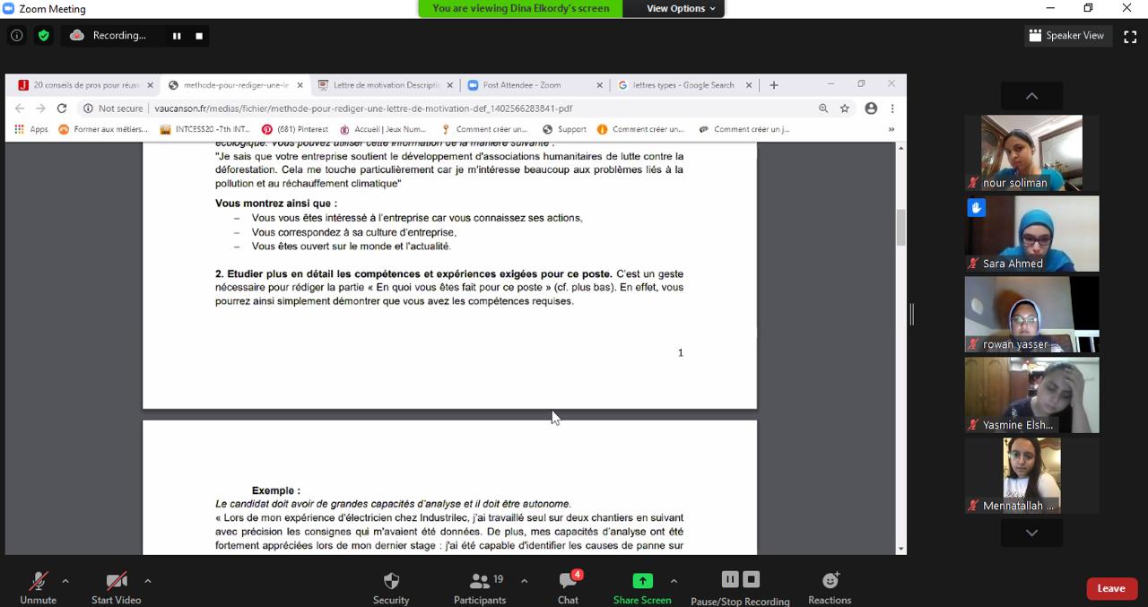1148x607 pixels.
Task: Click the green encryption shield icon
Action: [43, 36]
